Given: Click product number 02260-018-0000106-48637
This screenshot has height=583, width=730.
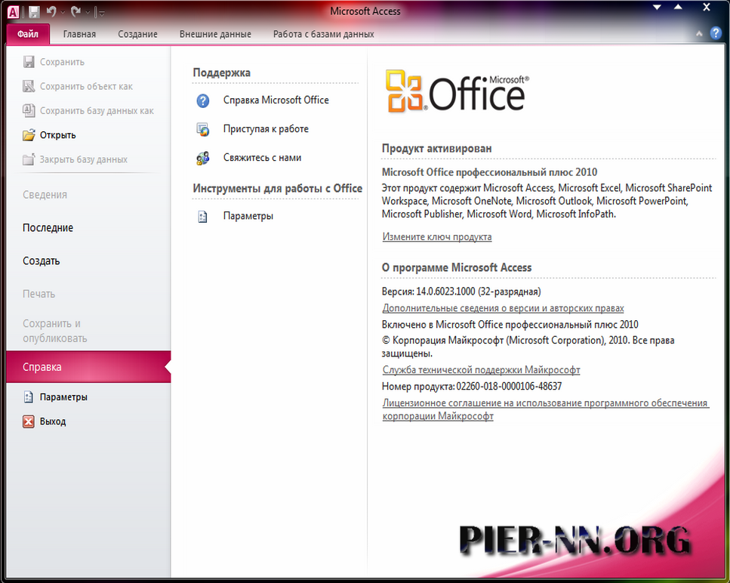Looking at the screenshot, I should (509, 386).
